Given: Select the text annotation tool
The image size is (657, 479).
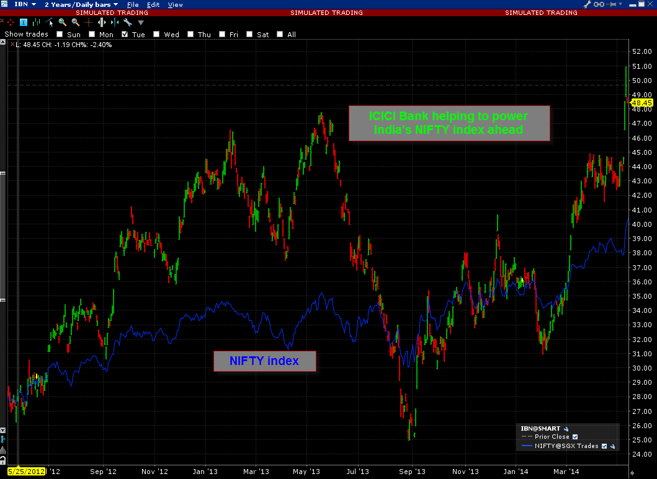Looking at the screenshot, I should pos(23,22).
